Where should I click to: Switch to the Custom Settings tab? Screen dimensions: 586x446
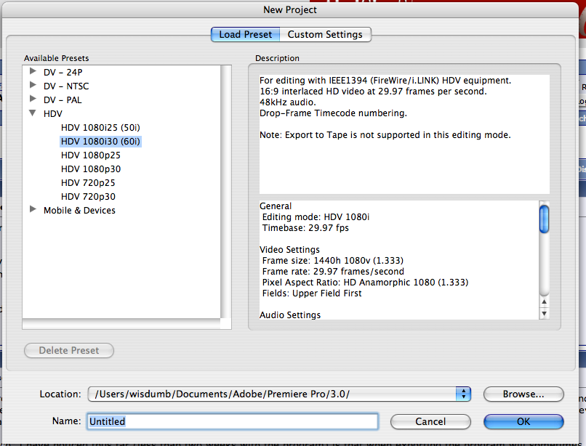[x=325, y=34]
